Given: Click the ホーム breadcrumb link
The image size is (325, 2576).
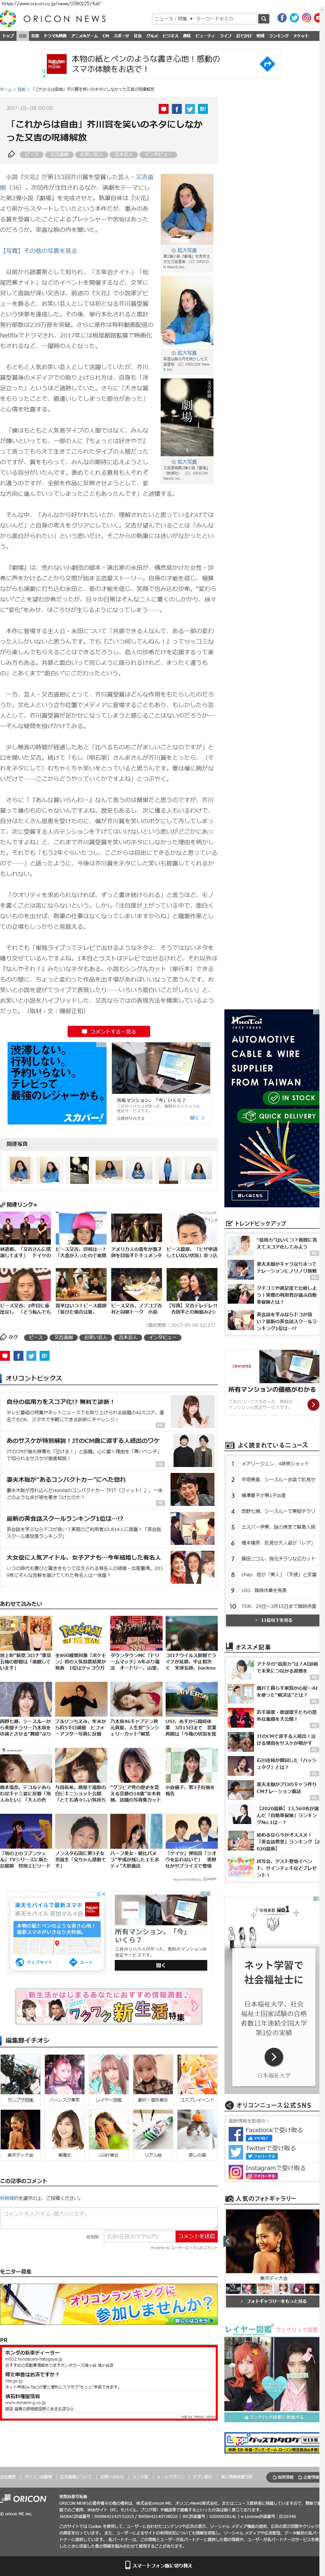Looking at the screenshot, I should point(6,89).
